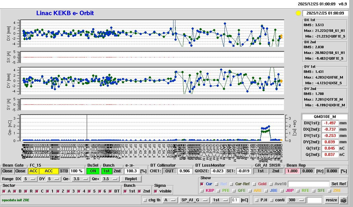Screen dimensions: 353x207
Task: Open the Range DX dropdown
Action: click(x=30, y=179)
